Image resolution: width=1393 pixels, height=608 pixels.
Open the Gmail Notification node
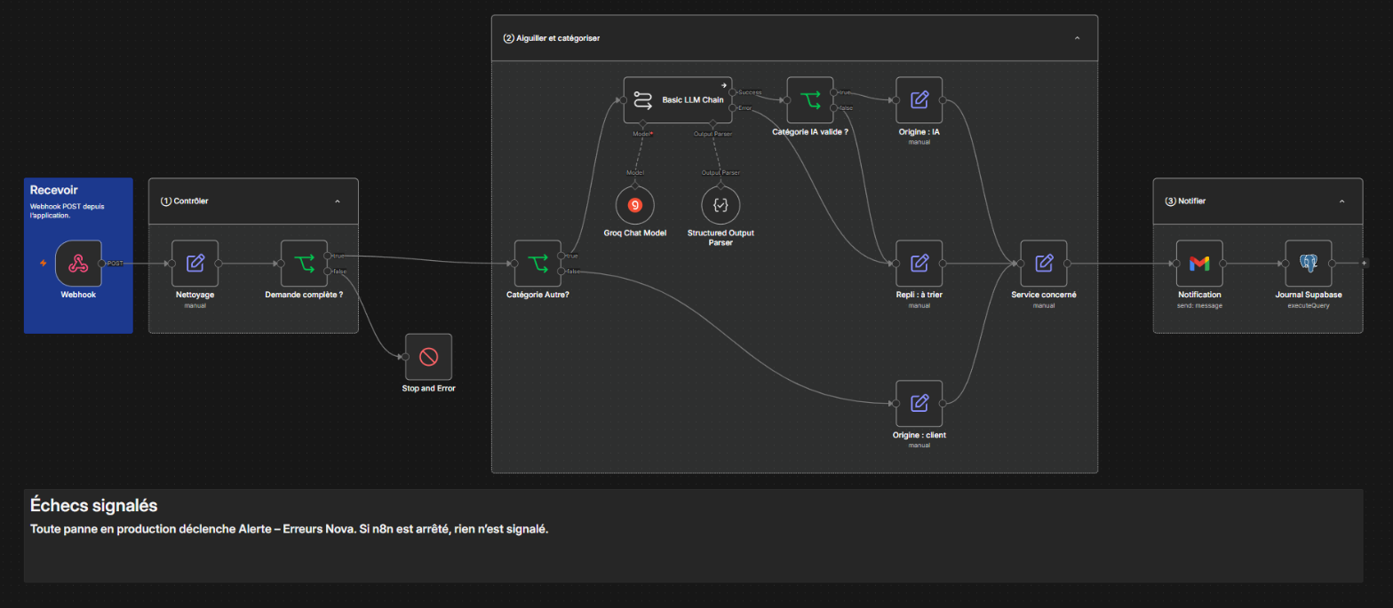pyautogui.click(x=1199, y=263)
